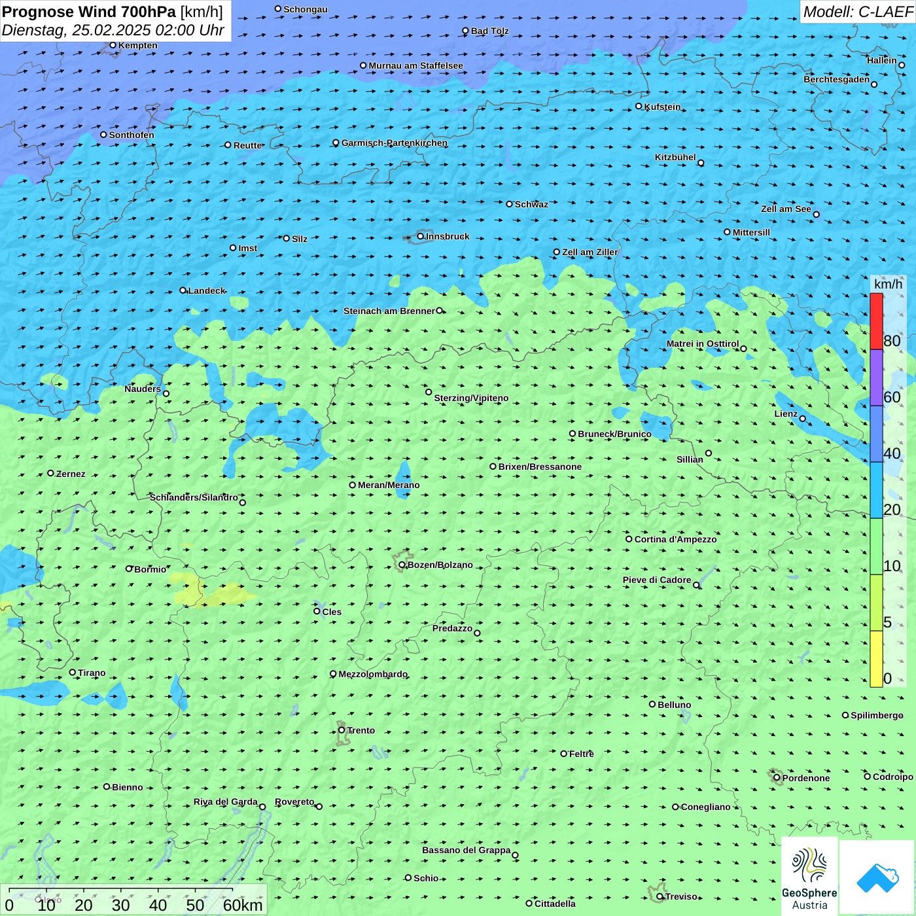Click the light green 10–20 km/h legend band
The height and width of the screenshot is (916, 916).
[x=876, y=546]
